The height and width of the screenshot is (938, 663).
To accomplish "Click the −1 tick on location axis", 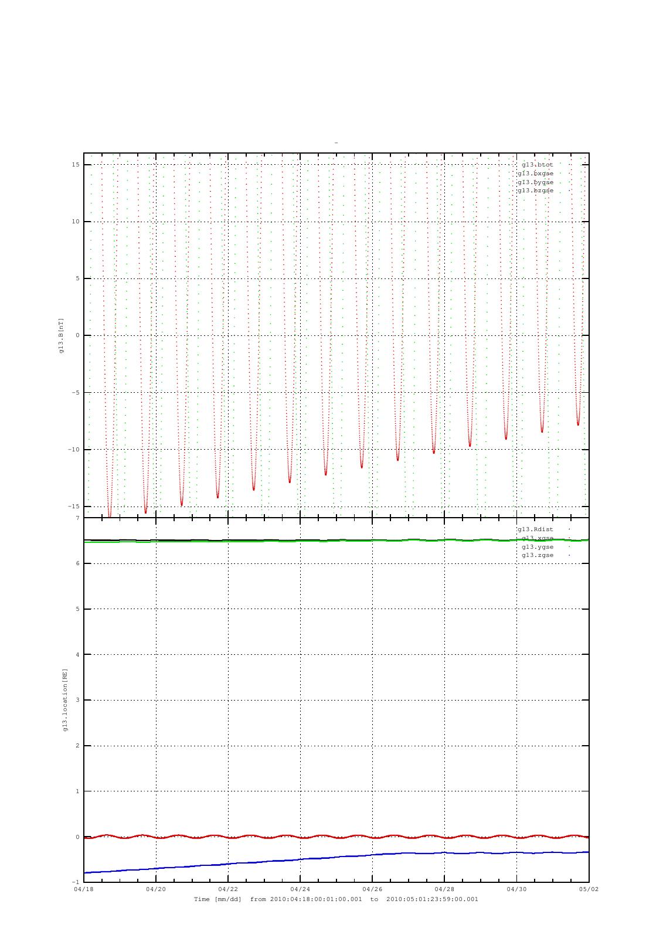I will [76, 882].
